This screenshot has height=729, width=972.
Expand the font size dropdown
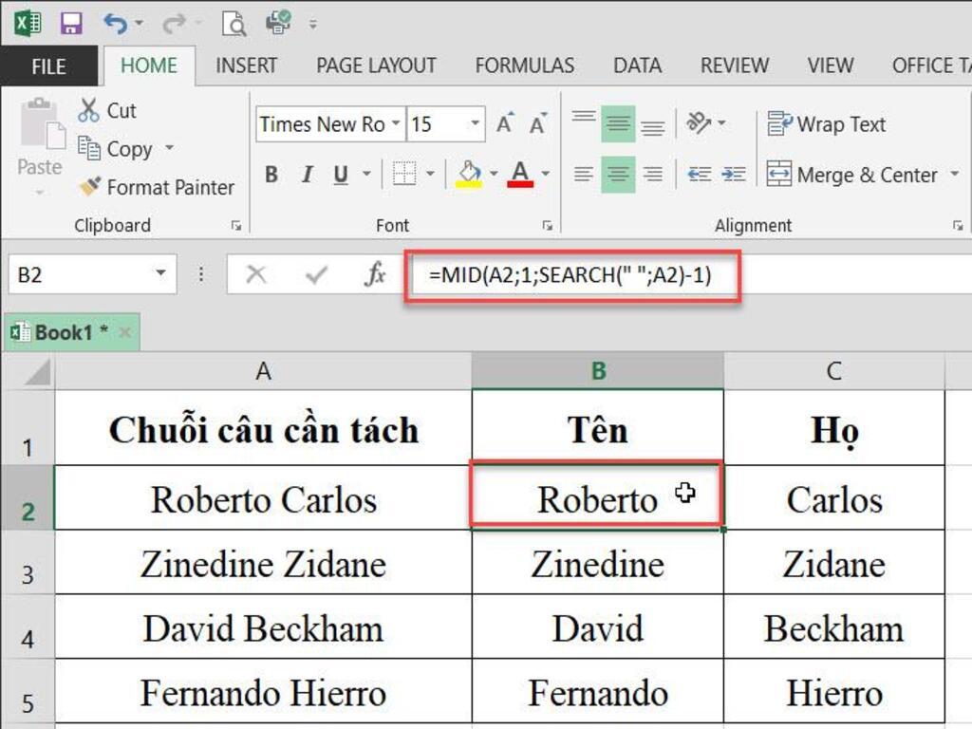[473, 124]
